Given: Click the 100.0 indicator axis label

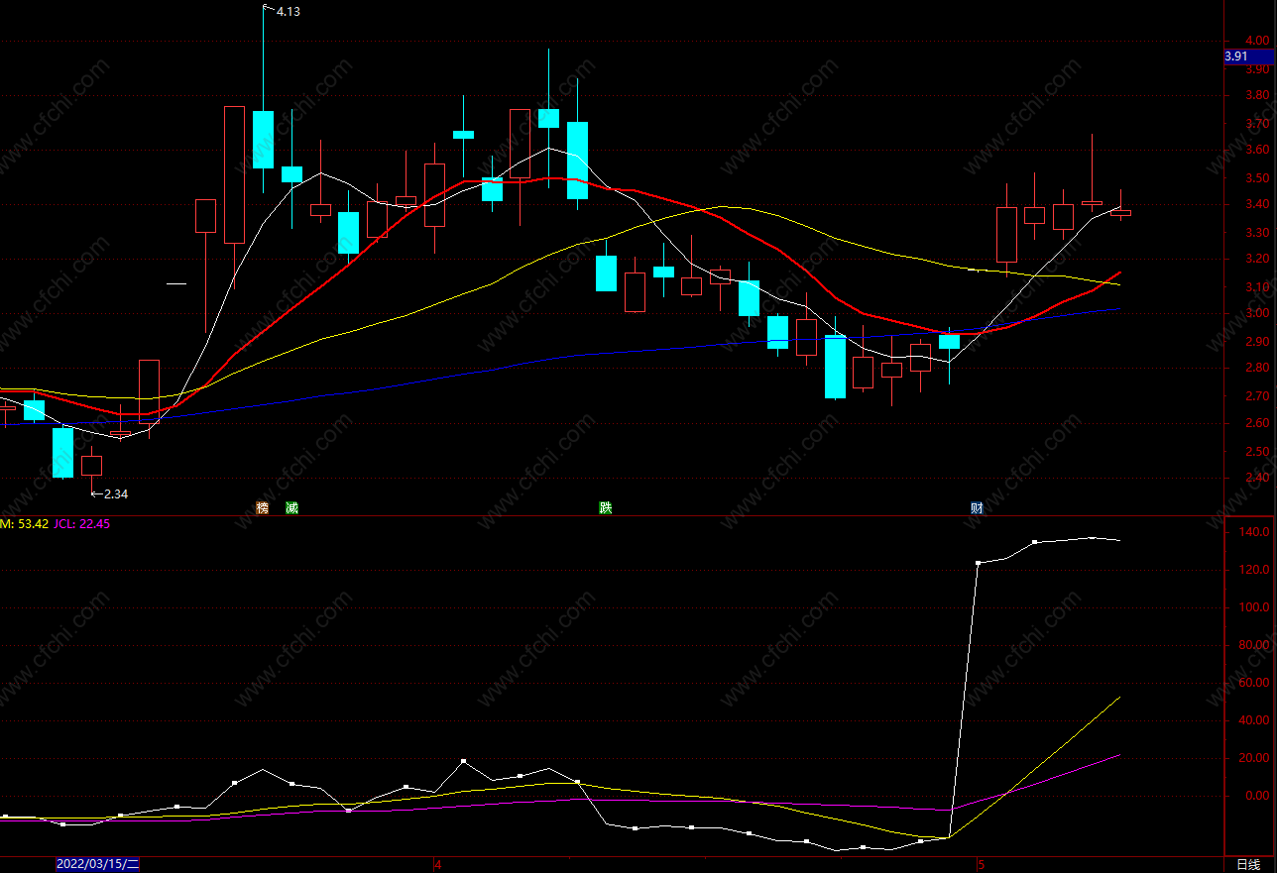Looking at the screenshot, I should pos(1256,607).
